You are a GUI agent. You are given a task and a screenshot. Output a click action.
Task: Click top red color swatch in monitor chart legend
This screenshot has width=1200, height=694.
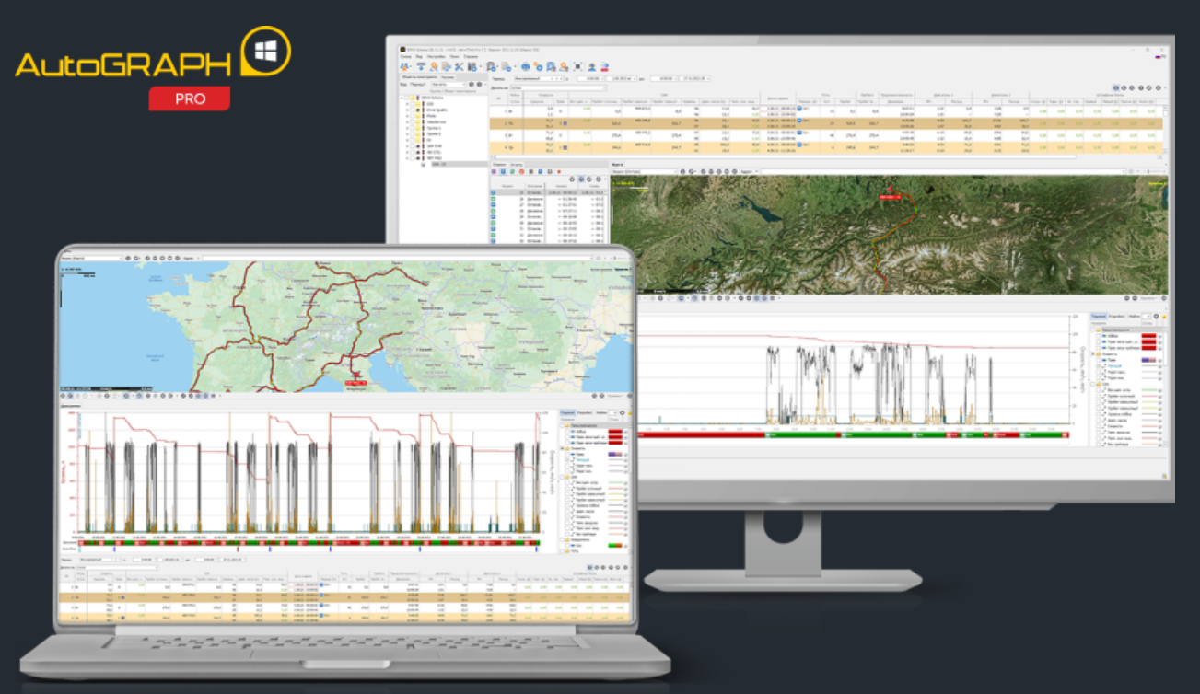1148,336
